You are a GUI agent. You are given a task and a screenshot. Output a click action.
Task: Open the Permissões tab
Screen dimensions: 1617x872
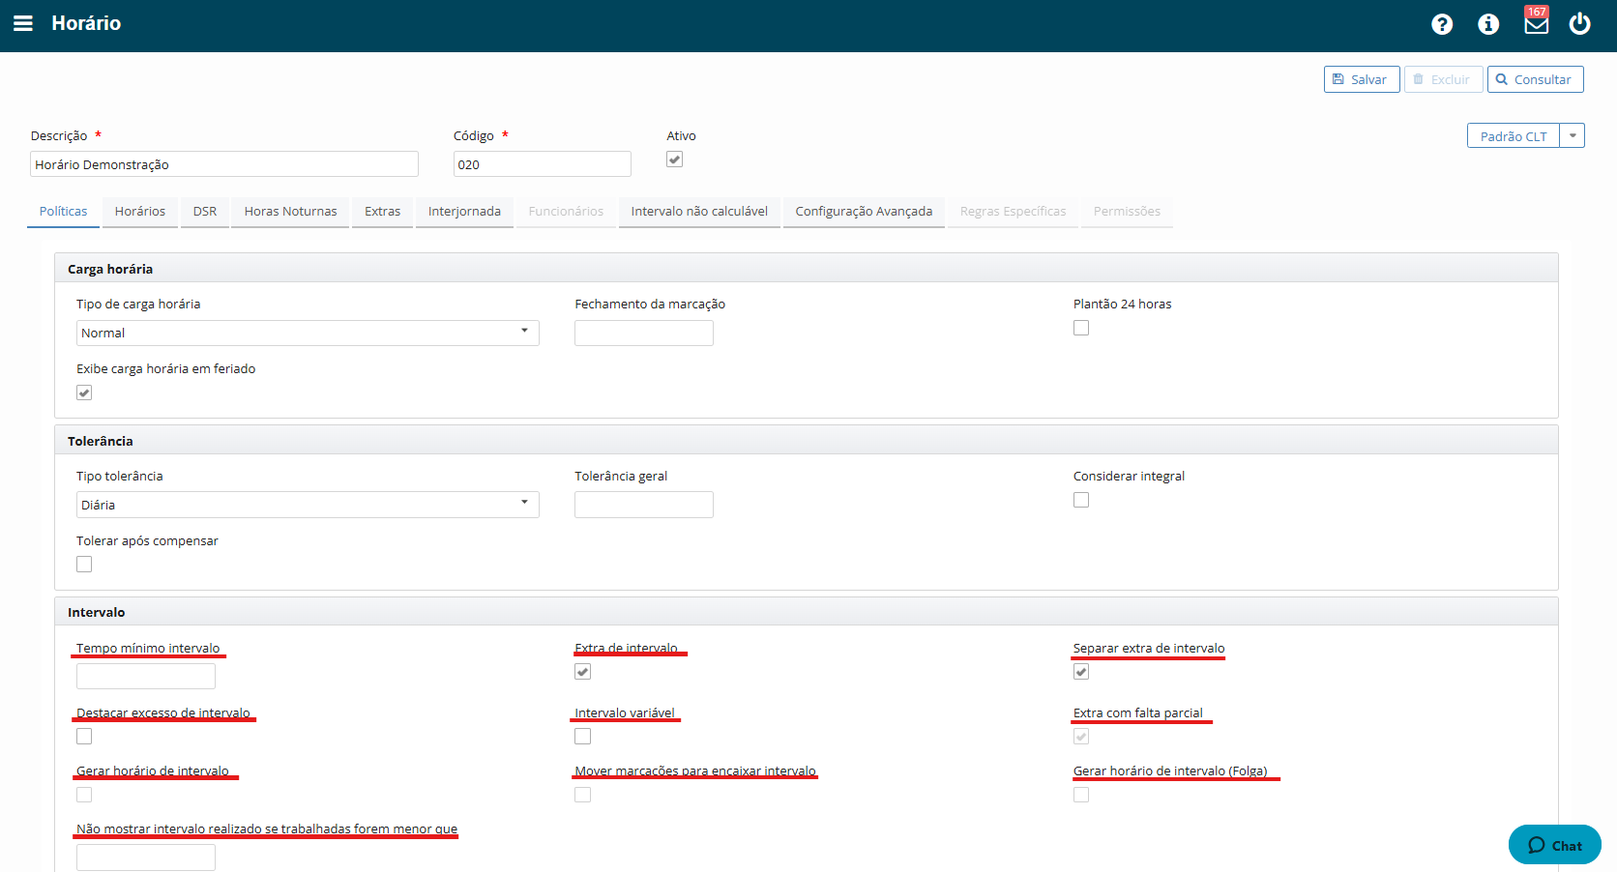[1127, 212]
